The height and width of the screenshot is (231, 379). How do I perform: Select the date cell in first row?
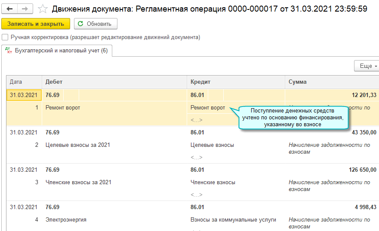(x=24, y=95)
